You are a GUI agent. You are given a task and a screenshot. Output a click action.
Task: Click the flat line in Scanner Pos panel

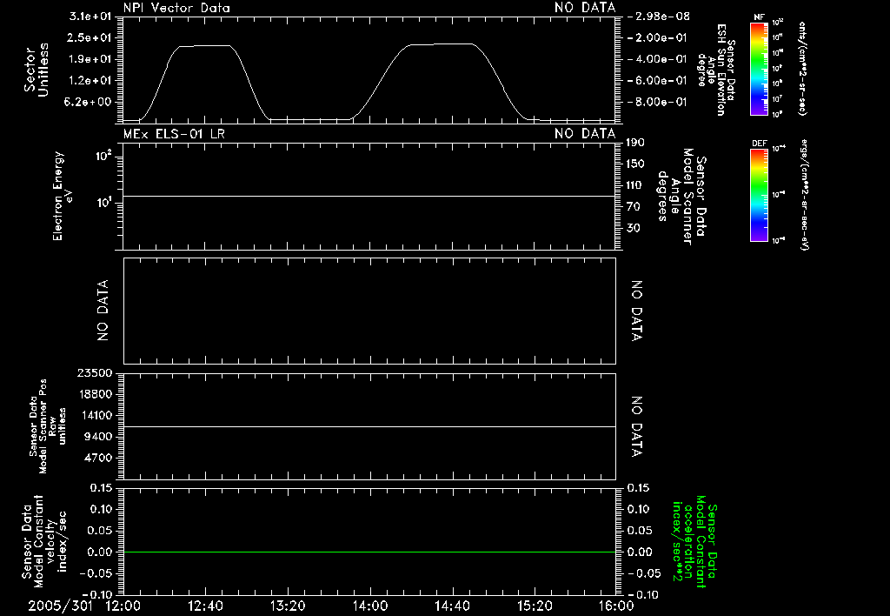pyautogui.click(x=369, y=426)
